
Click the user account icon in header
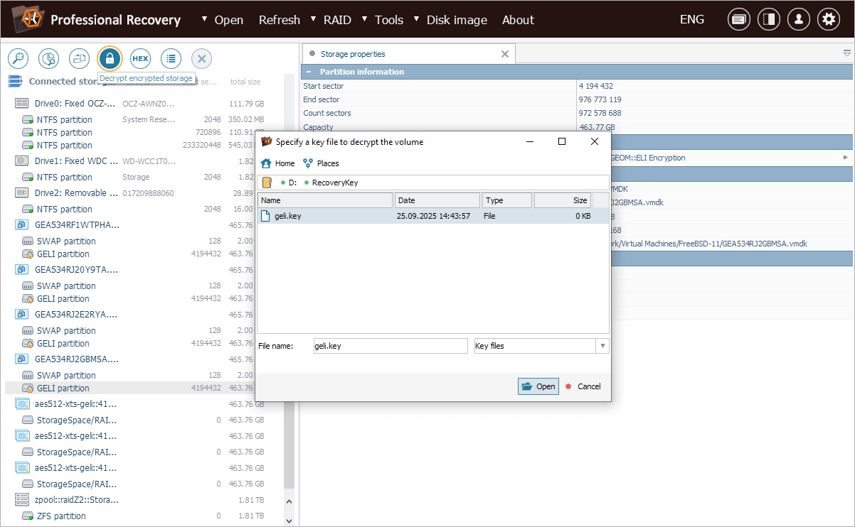click(x=798, y=20)
